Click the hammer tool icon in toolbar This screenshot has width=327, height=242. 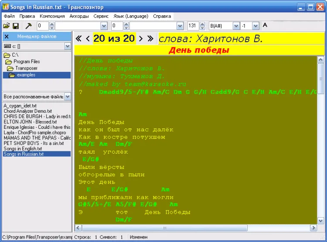(29, 26)
